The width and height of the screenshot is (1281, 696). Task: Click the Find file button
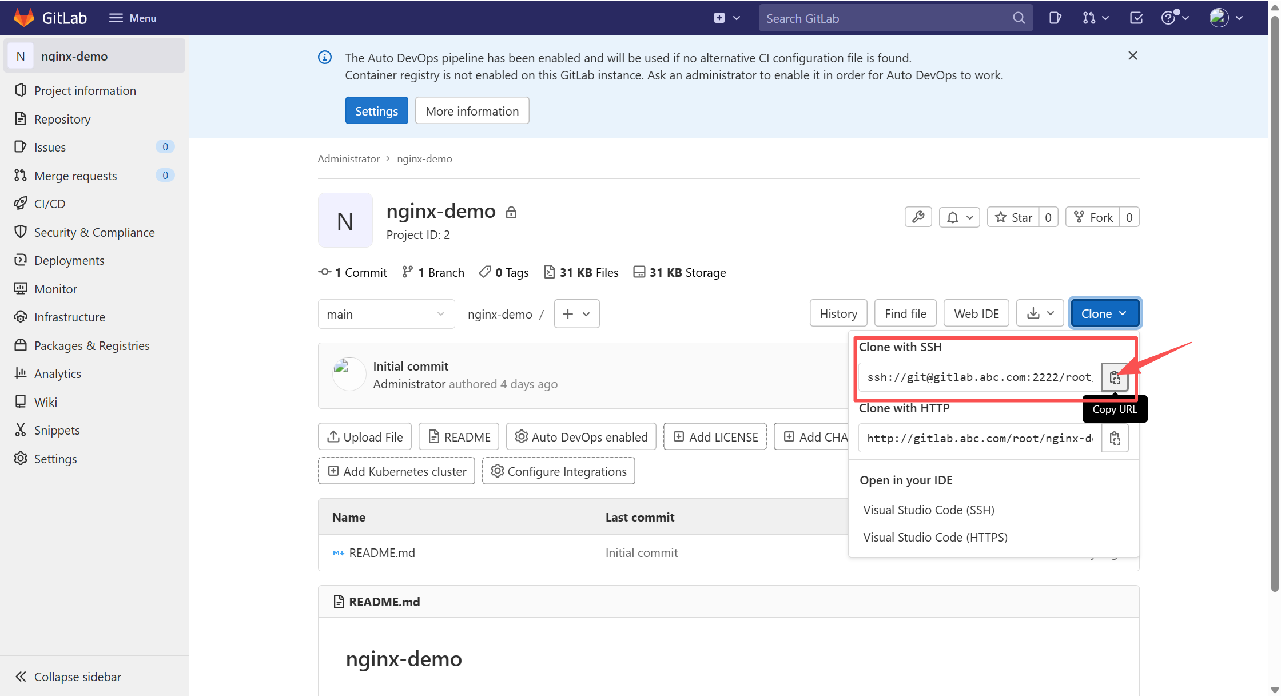pos(905,313)
